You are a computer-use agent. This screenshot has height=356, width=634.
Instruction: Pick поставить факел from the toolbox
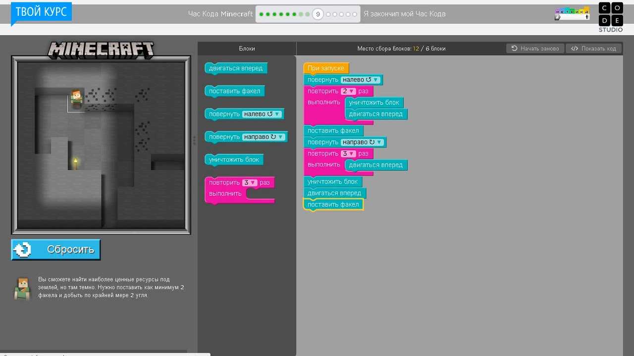point(235,91)
